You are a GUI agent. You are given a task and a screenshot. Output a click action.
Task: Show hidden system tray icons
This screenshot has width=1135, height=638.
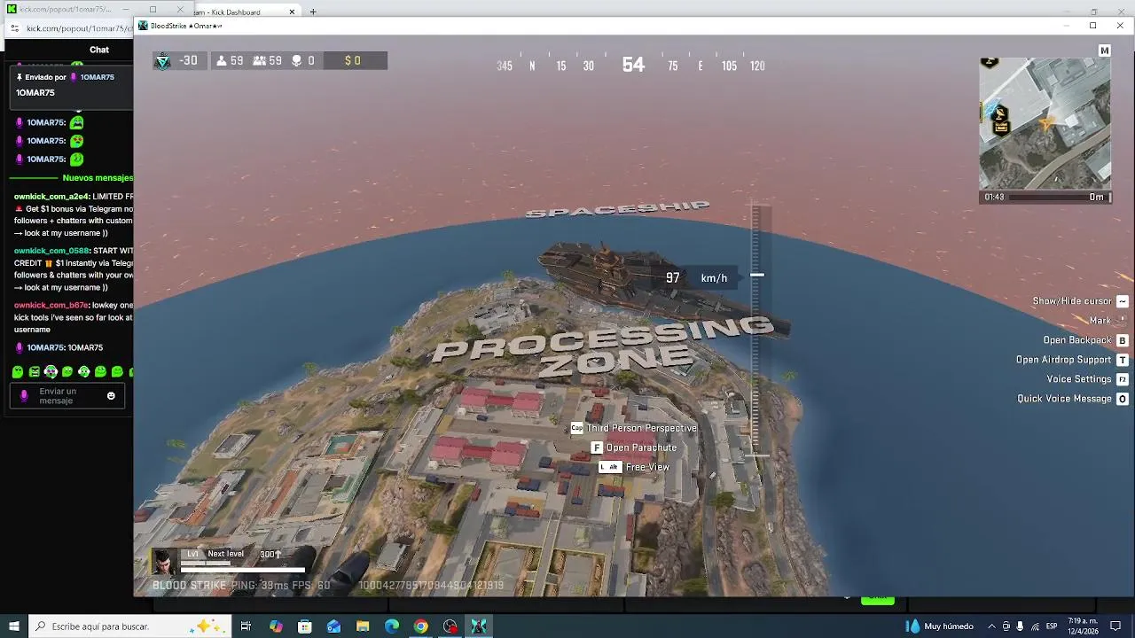(x=991, y=626)
